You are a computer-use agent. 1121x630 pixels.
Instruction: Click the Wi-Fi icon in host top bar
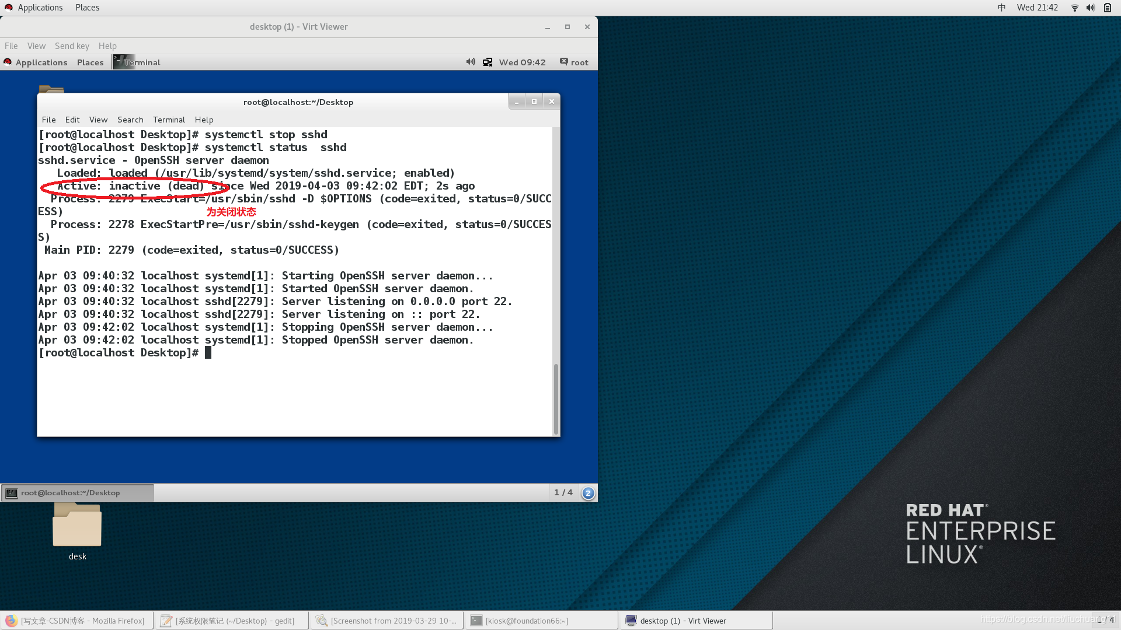tap(1074, 8)
